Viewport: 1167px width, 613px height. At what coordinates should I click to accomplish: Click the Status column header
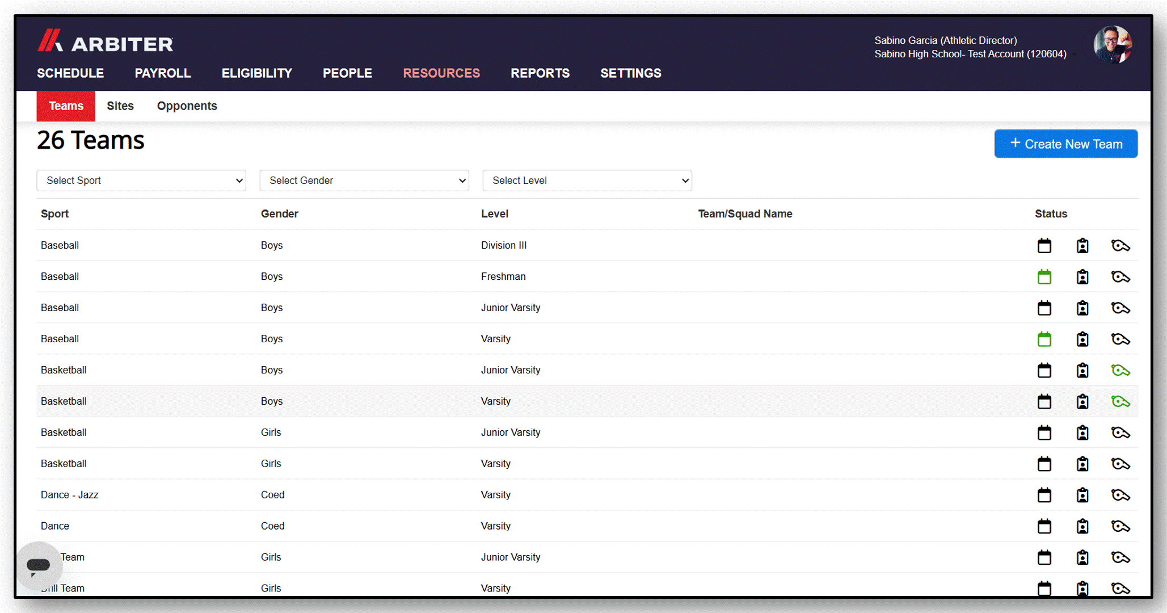1051,214
